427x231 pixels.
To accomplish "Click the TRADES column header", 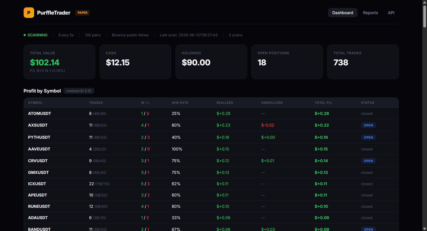I will (96, 103).
